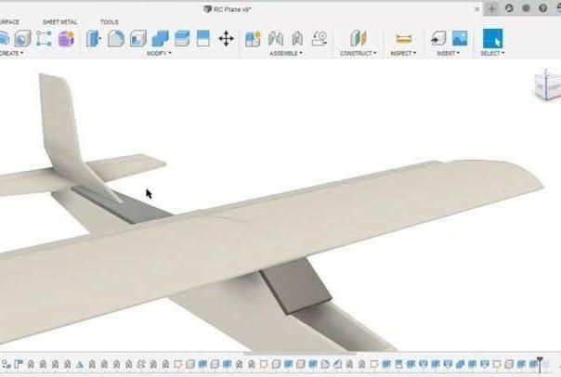Activate the Move/Copy tool

point(226,38)
